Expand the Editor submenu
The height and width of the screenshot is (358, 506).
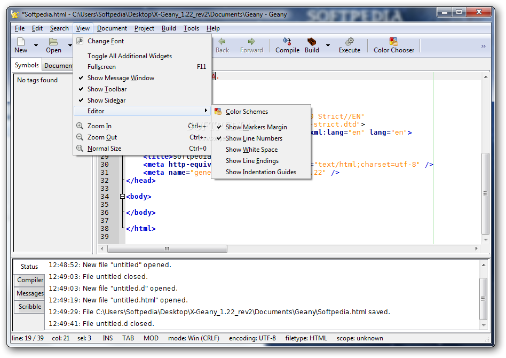[x=143, y=111]
